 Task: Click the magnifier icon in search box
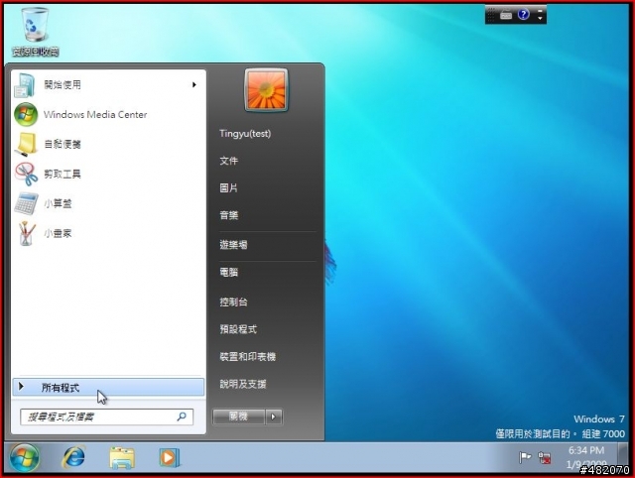182,417
